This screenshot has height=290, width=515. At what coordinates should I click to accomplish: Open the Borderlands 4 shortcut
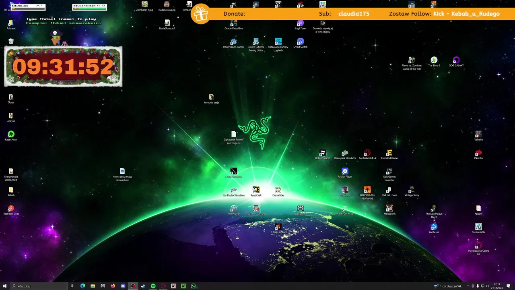pyautogui.click(x=367, y=154)
